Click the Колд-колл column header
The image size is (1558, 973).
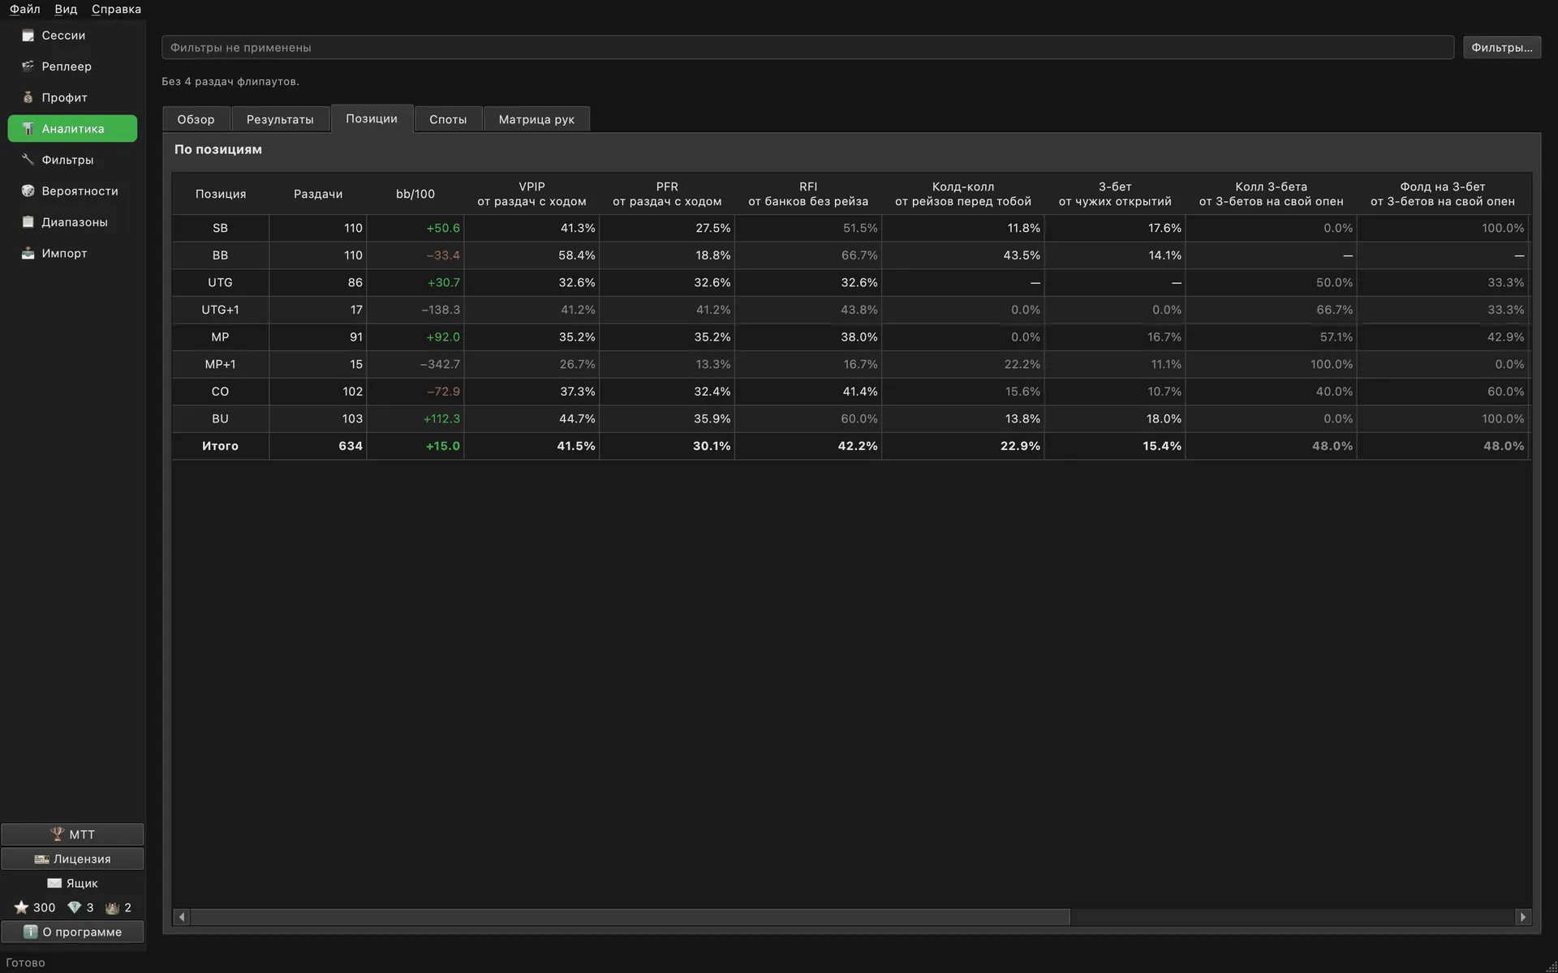(x=963, y=194)
